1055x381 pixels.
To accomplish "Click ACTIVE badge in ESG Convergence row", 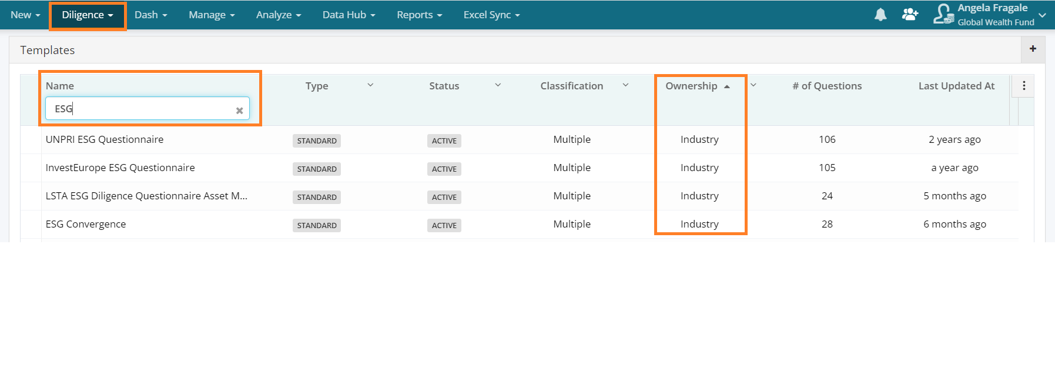I will pos(444,225).
